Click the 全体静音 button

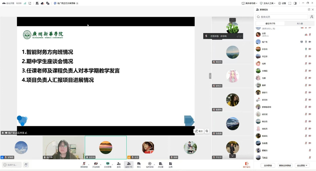[268, 165]
